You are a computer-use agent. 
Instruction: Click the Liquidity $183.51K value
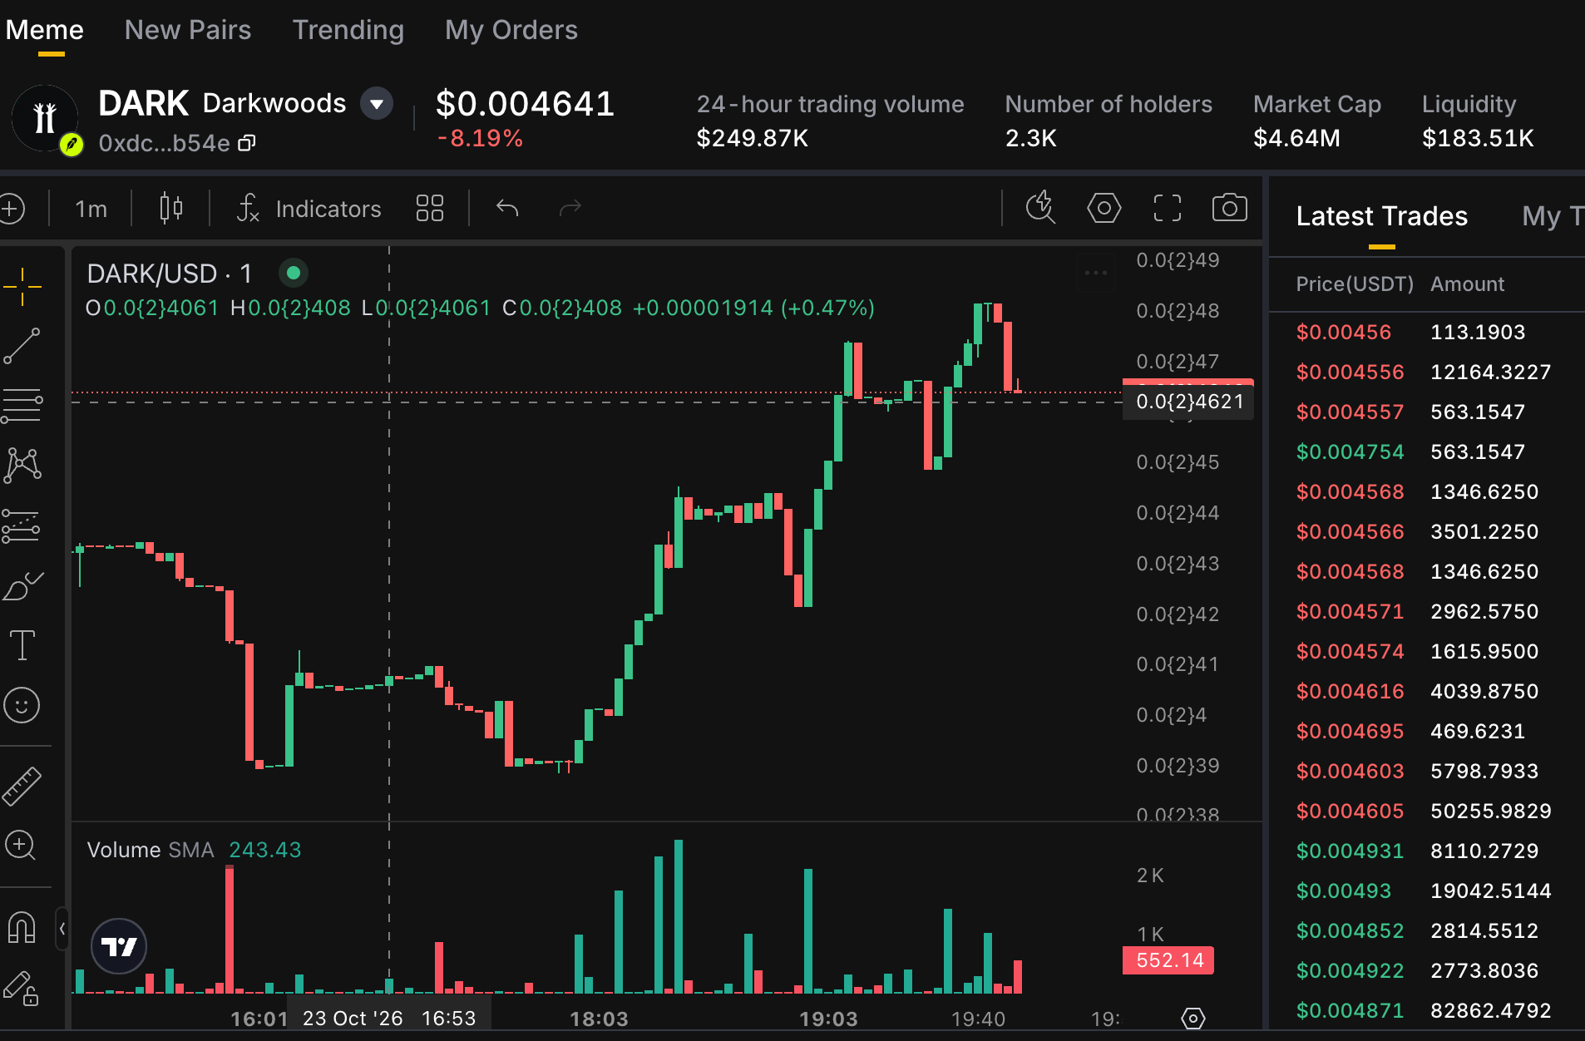pos(1478,138)
